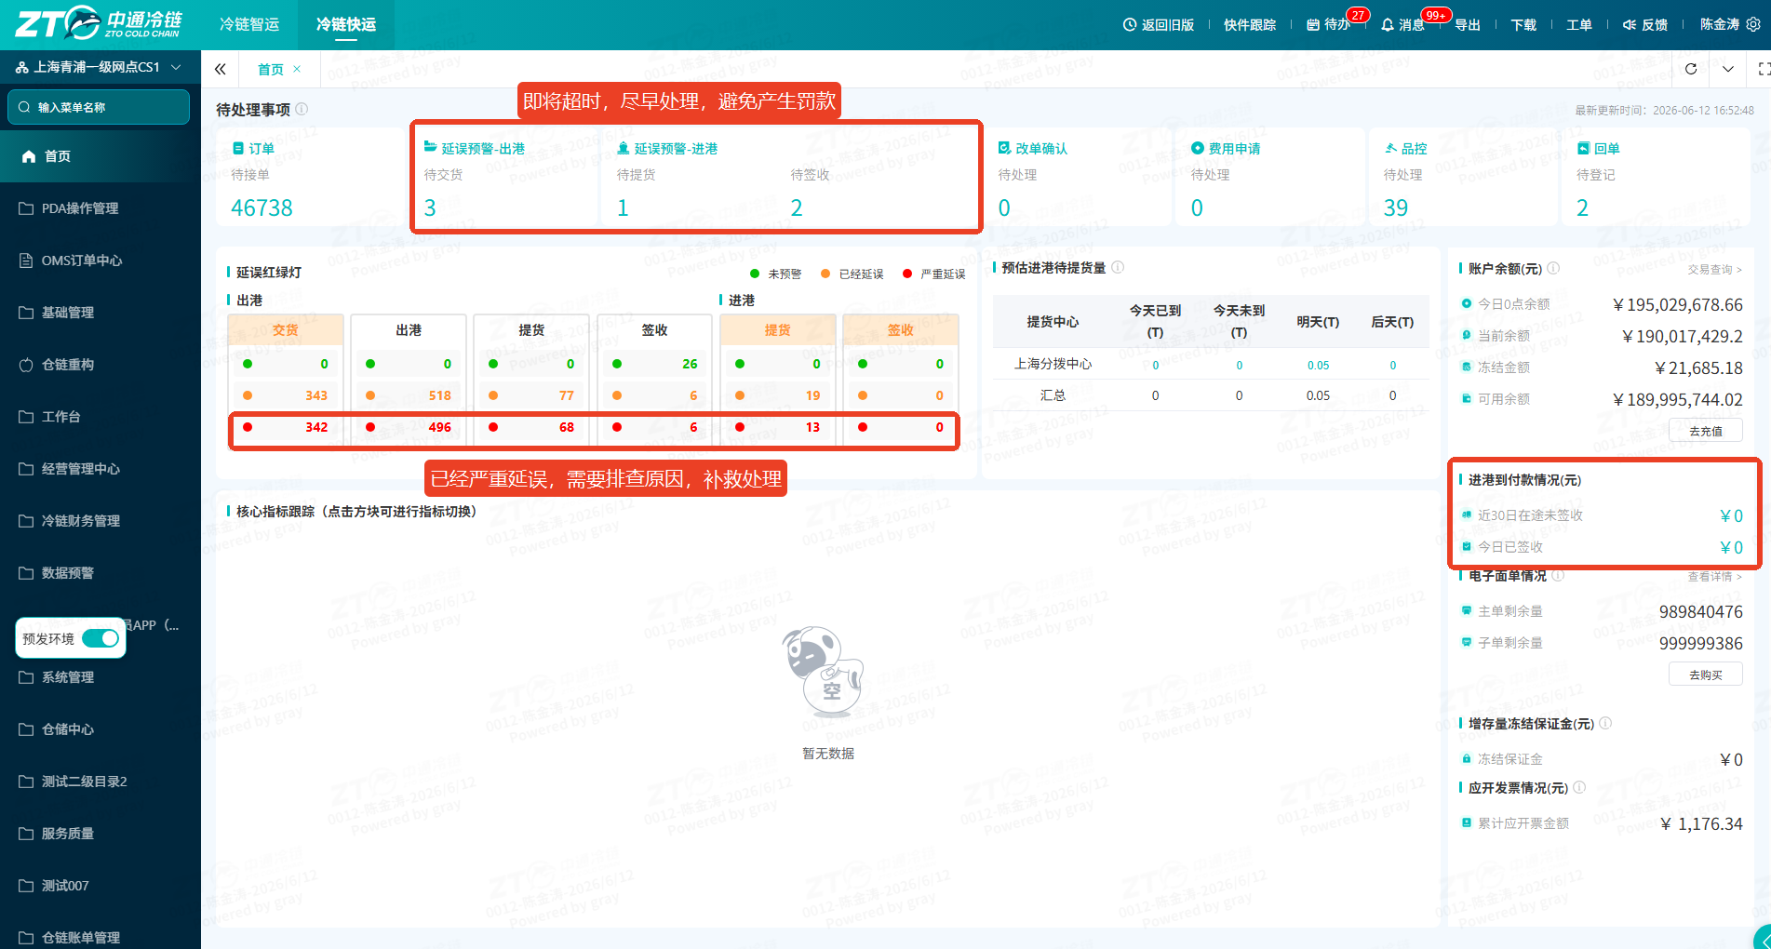Click the fullscreen icon at top right

(x=1763, y=69)
